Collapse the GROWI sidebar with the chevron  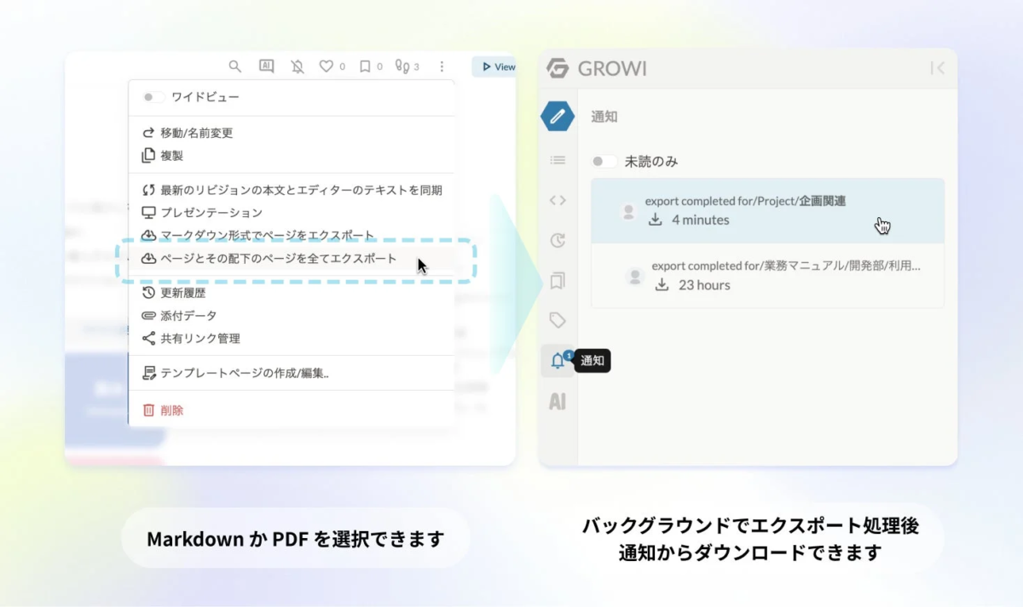(938, 69)
